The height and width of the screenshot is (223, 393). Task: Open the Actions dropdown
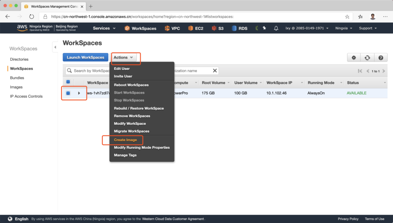pyautogui.click(x=123, y=57)
